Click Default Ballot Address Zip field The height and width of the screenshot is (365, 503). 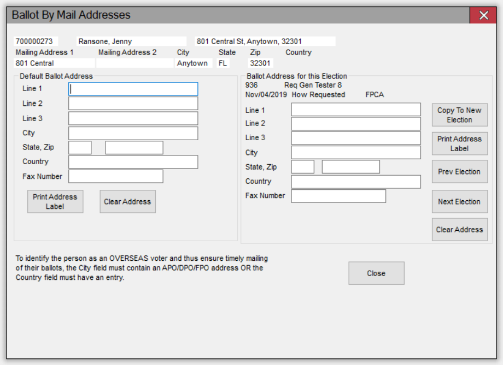[134, 148]
